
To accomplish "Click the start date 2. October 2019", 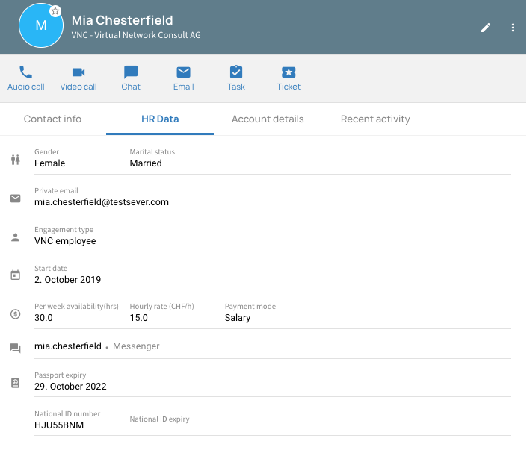I will (x=67, y=280).
